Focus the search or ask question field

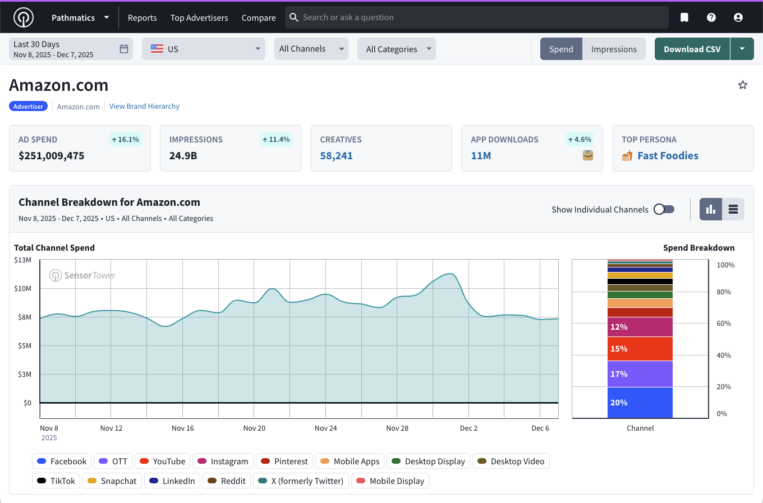[477, 17]
